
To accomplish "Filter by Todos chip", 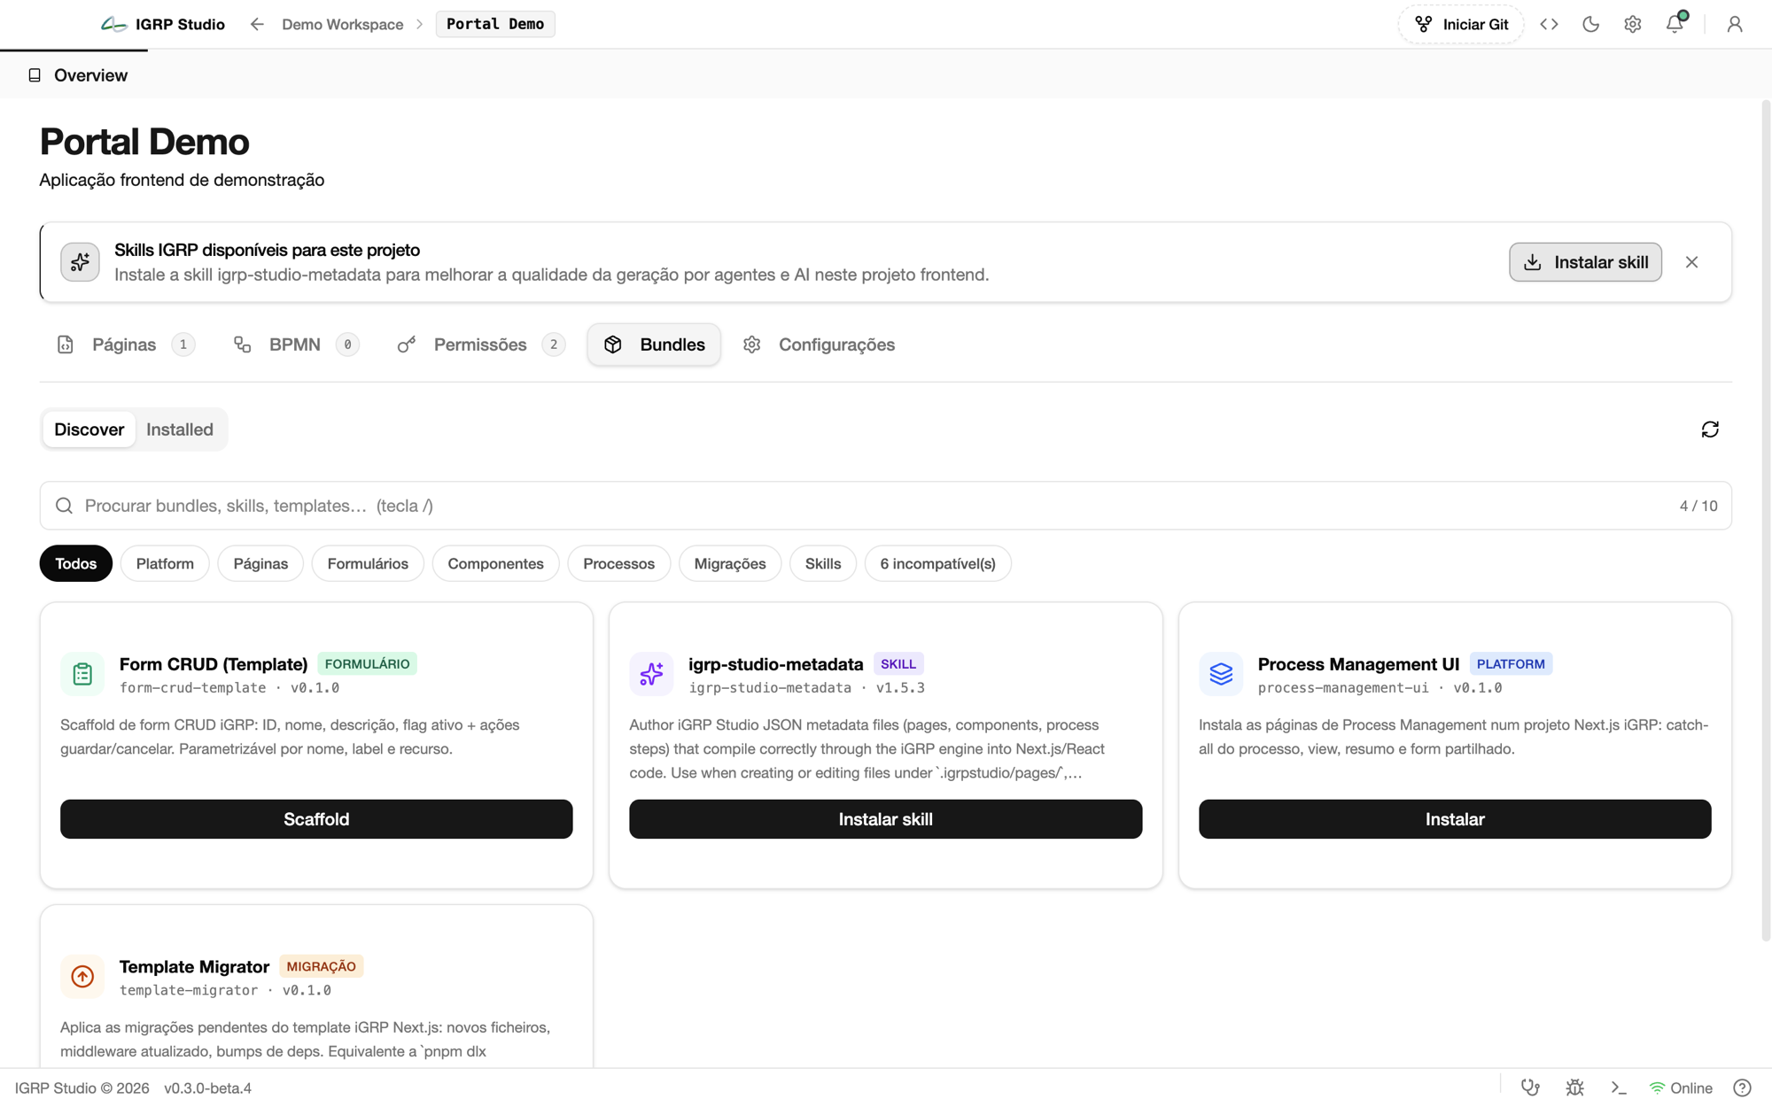I will (x=76, y=563).
